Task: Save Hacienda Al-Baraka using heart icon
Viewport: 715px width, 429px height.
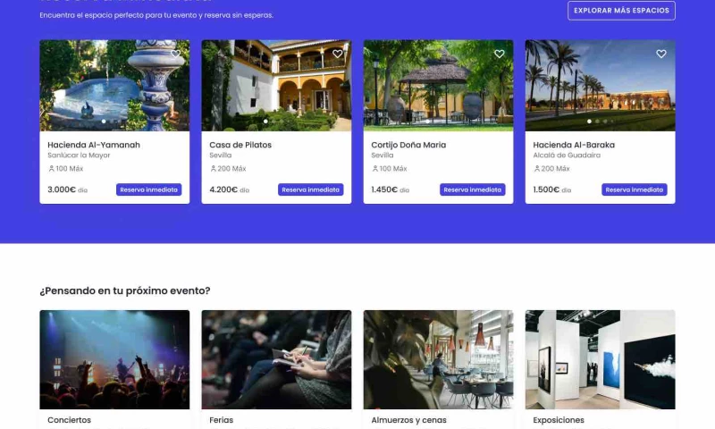Action: tap(661, 54)
